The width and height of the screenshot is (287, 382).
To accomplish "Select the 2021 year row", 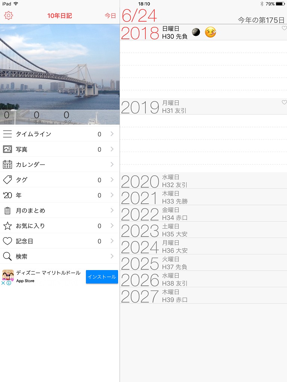I will click(203, 197).
